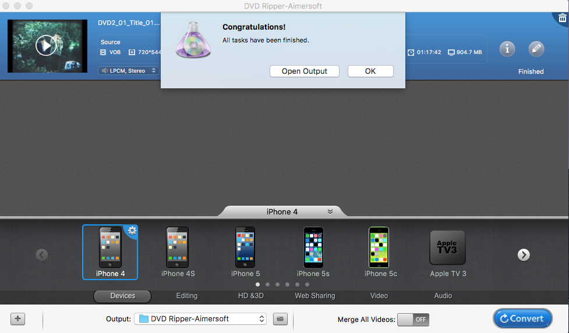The width and height of the screenshot is (569, 333).
Task: Select the iPhone 4 device profile
Action: (110, 252)
